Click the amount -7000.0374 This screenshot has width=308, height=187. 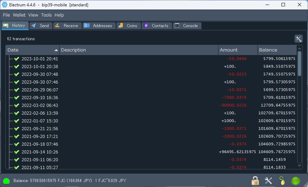tap(234, 97)
